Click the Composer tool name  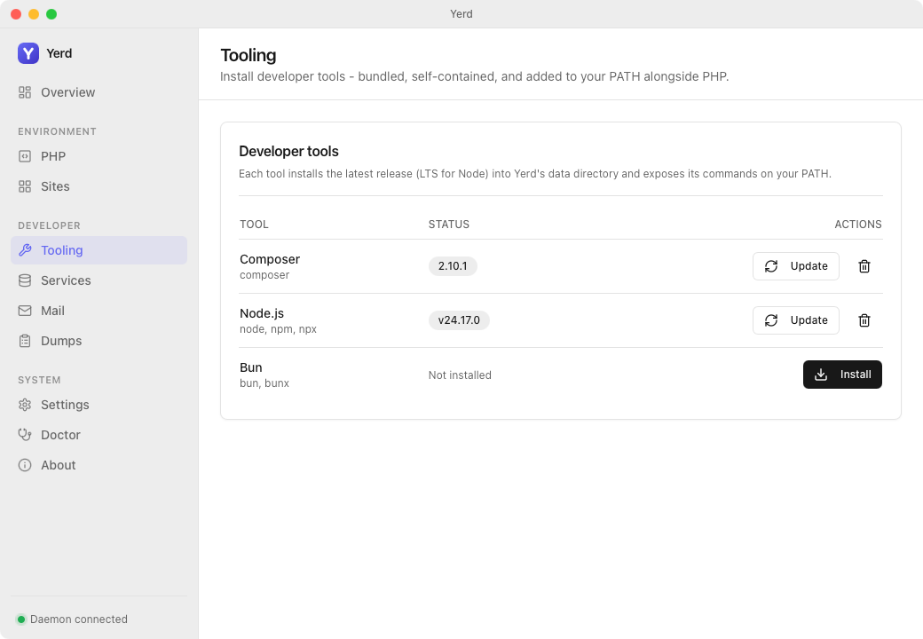pyautogui.click(x=270, y=259)
